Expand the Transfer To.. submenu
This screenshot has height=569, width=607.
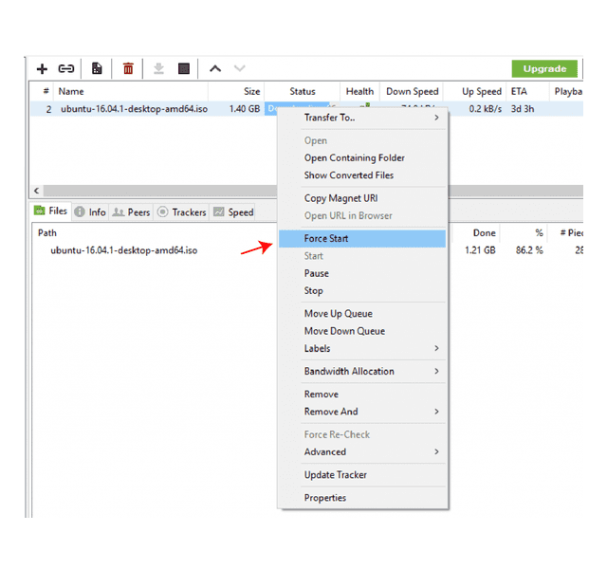tap(362, 118)
